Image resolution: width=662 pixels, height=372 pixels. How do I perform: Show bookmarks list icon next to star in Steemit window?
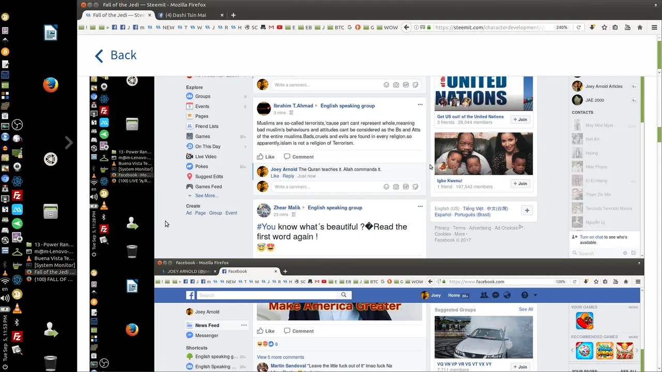pos(615,27)
